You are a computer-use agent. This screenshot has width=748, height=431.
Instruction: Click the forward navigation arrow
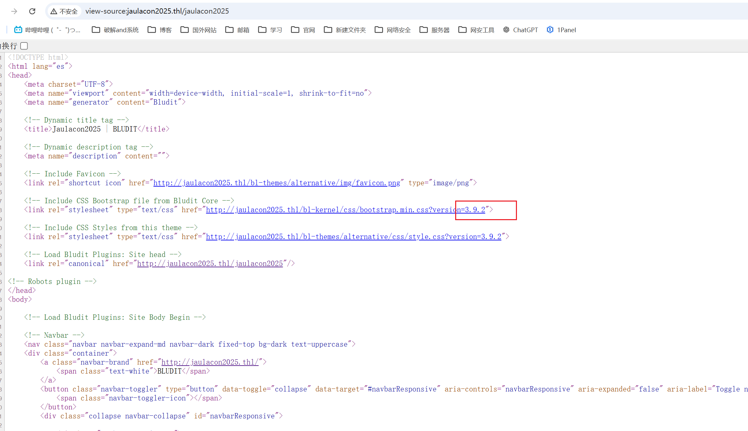(x=14, y=11)
